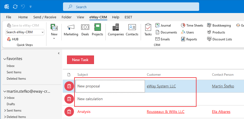
Task: Open the Tasks module
Action: tap(148, 30)
